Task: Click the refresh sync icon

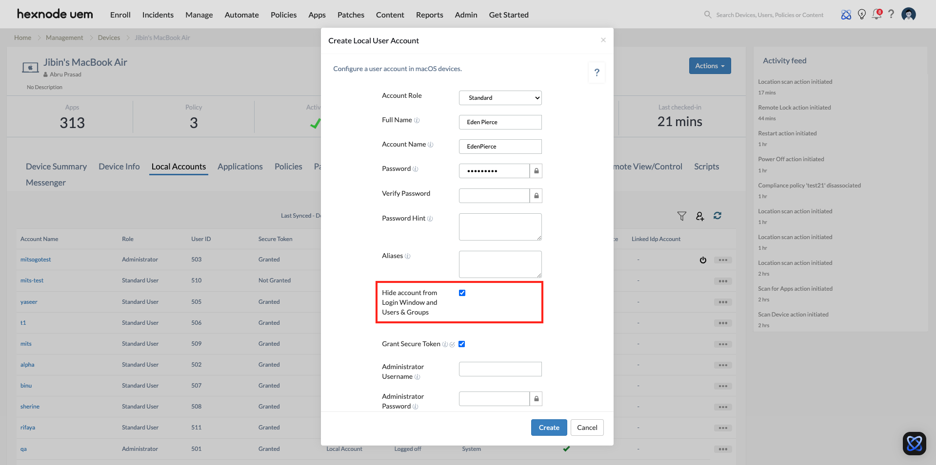Action: pyautogui.click(x=717, y=216)
